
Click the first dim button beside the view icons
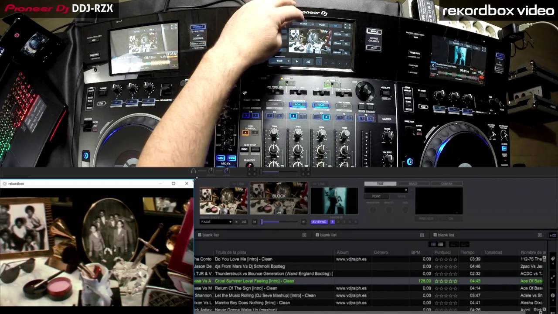(x=453, y=245)
